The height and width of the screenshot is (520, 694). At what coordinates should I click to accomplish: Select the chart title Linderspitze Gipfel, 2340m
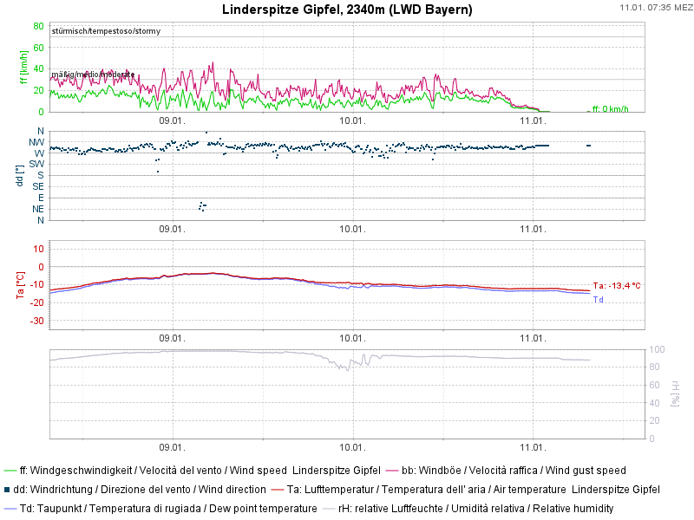click(347, 10)
